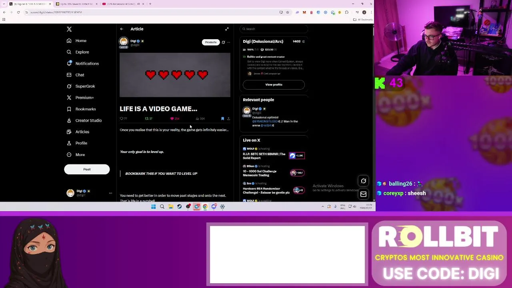Open Articles in the sidebar

(78, 132)
